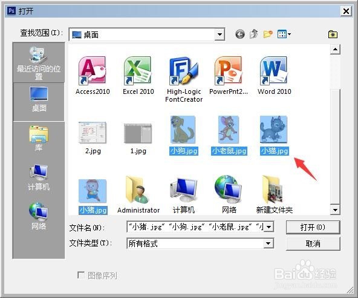
Task: Select the 小老鼠.jpg mouse image
Action: click(229, 136)
